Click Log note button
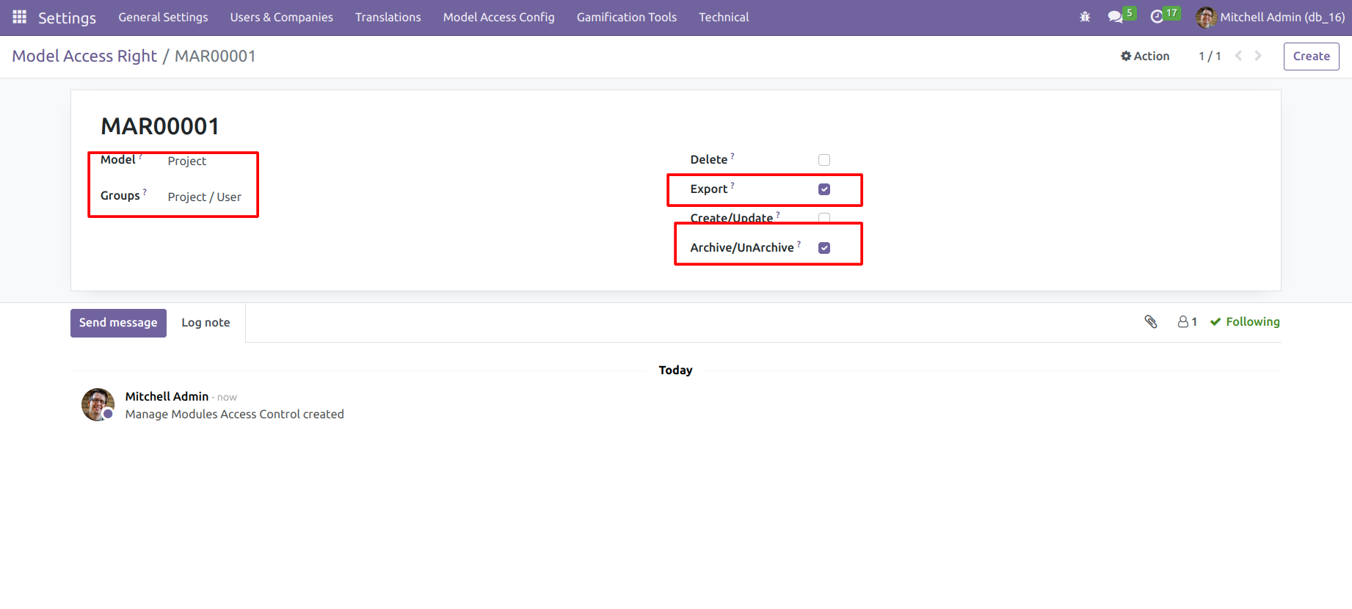 [x=206, y=323]
